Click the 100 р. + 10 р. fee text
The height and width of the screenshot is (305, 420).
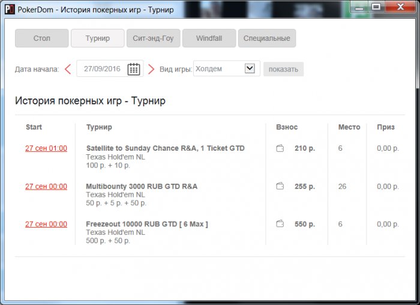click(108, 165)
